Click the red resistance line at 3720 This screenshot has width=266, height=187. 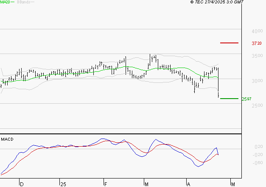tap(229, 43)
